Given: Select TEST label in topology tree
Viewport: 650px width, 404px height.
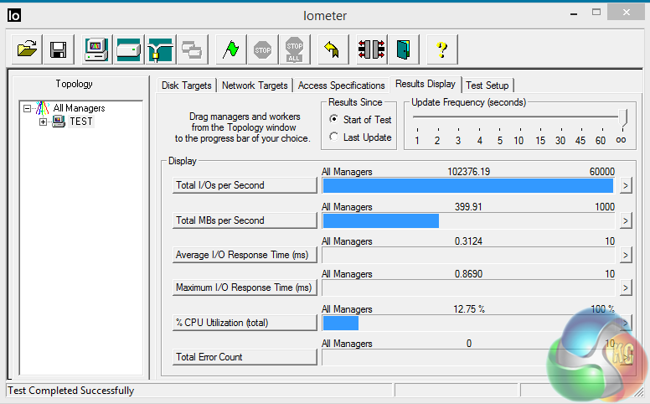Looking at the screenshot, I should [x=81, y=122].
